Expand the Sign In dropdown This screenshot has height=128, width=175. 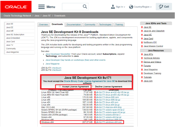(121, 7)
